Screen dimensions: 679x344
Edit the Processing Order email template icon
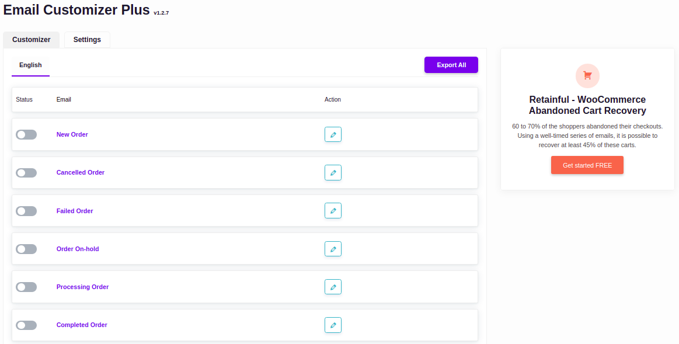point(333,287)
